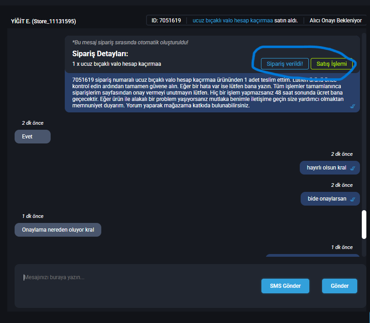Click the bide onaylarsan message
This screenshot has height=323, width=370.
[330, 199]
